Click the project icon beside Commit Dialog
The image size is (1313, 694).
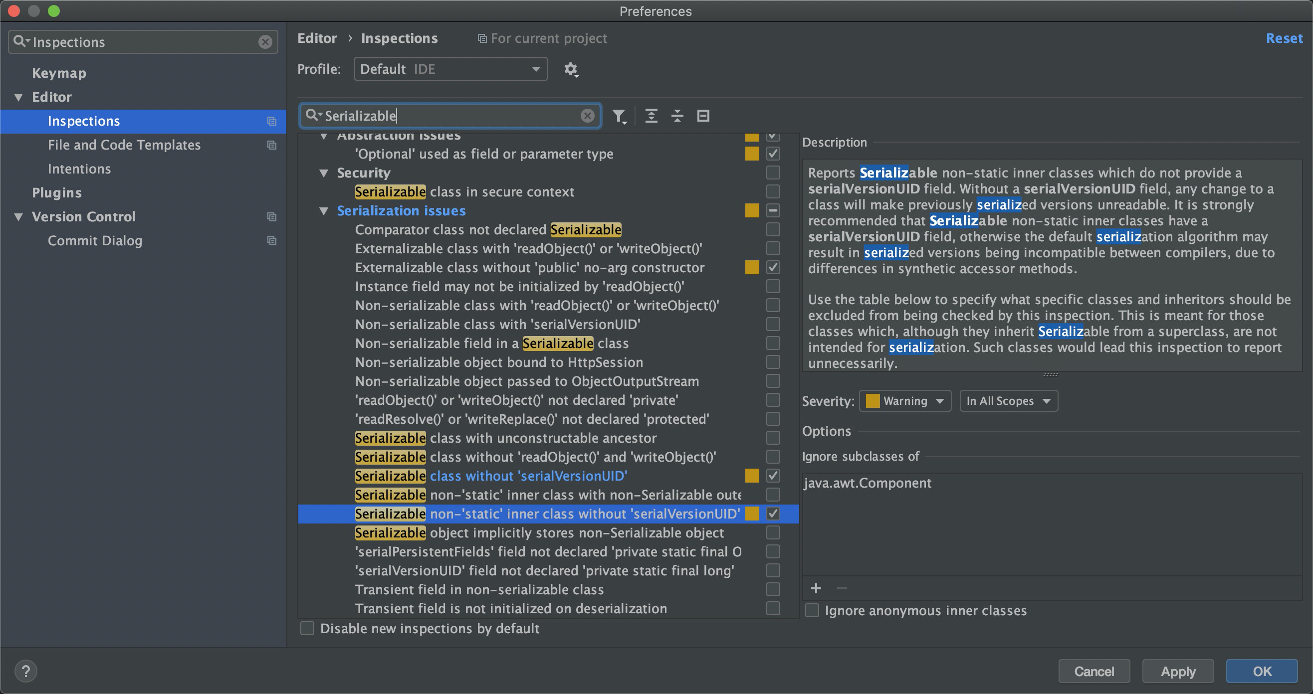click(272, 240)
